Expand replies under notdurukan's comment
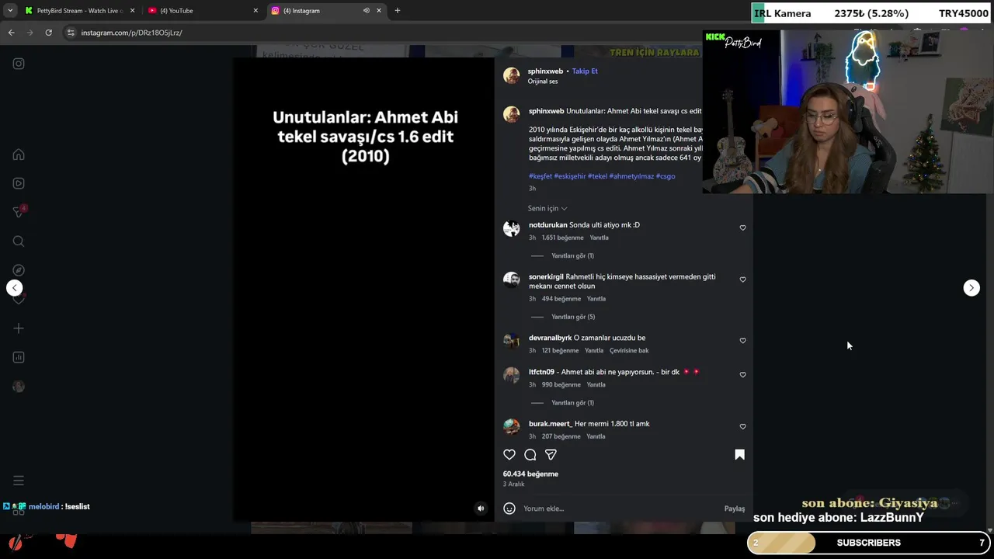 click(x=572, y=255)
